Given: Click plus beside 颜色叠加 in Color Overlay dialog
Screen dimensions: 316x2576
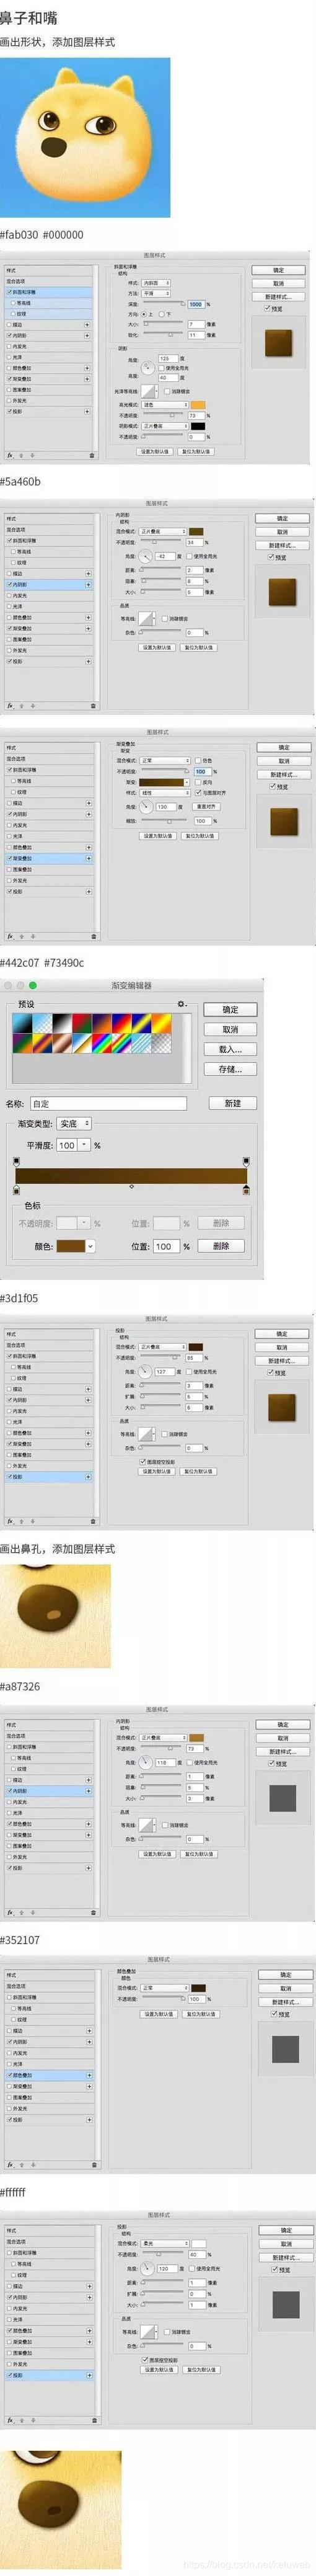Looking at the screenshot, I should [x=89, y=2075].
